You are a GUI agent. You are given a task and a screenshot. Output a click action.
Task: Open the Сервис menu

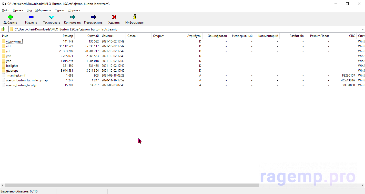[60, 10]
